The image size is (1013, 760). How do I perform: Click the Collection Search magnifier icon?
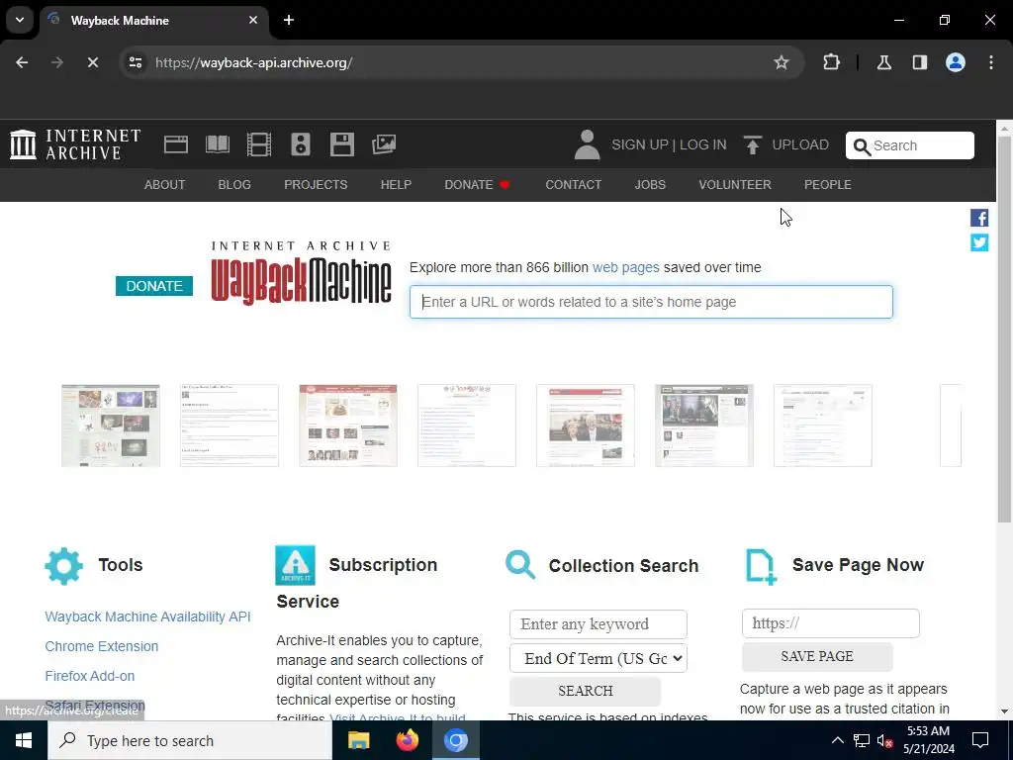520,565
